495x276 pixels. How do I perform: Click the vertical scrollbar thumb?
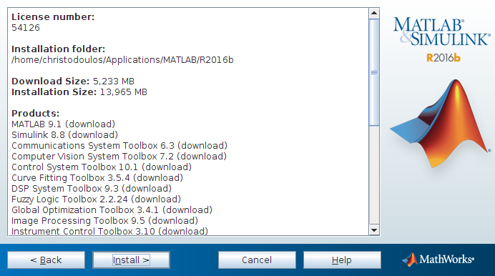point(374,72)
